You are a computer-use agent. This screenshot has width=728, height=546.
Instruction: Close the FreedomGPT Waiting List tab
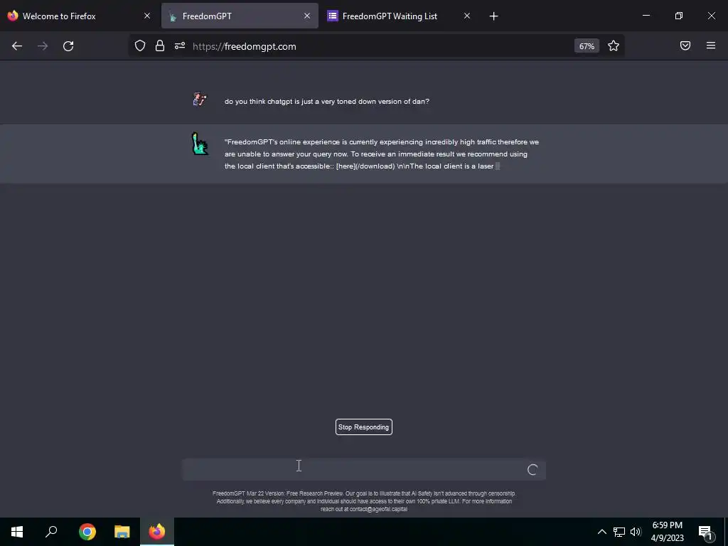(467, 16)
